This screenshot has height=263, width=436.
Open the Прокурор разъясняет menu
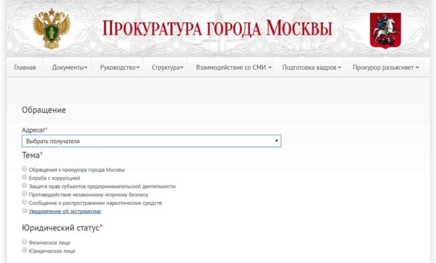386,67
